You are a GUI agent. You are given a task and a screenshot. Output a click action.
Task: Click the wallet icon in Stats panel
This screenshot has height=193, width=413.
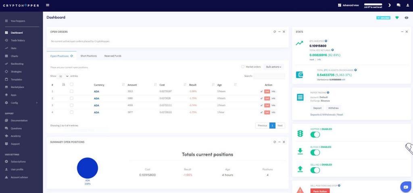pyautogui.click(x=300, y=75)
